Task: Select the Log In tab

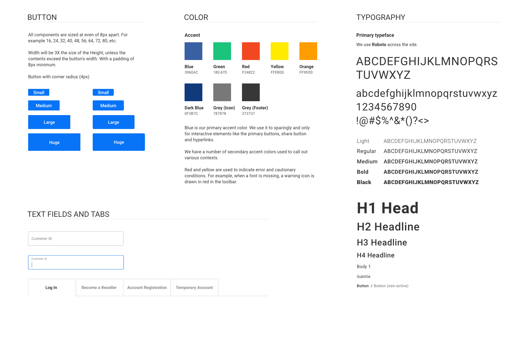Action: (x=51, y=288)
